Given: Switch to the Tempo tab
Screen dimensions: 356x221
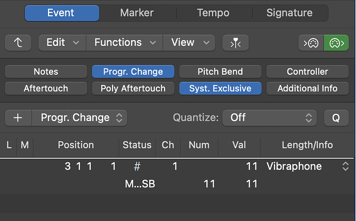Looking at the screenshot, I should [213, 13].
